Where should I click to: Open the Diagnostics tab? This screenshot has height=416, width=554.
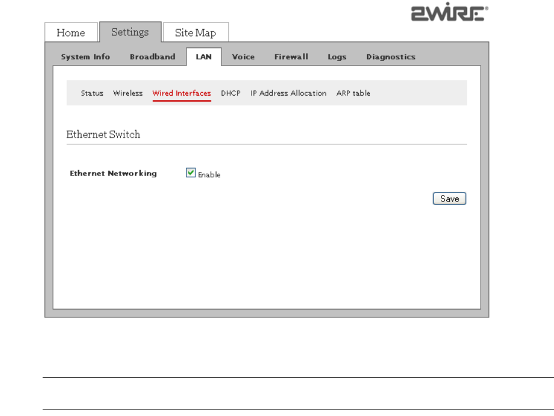pos(391,57)
